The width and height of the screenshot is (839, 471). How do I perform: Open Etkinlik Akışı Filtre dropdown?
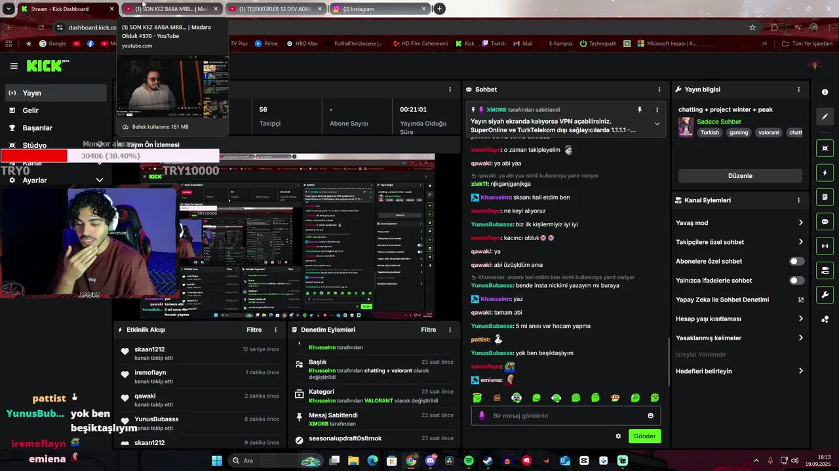254,330
